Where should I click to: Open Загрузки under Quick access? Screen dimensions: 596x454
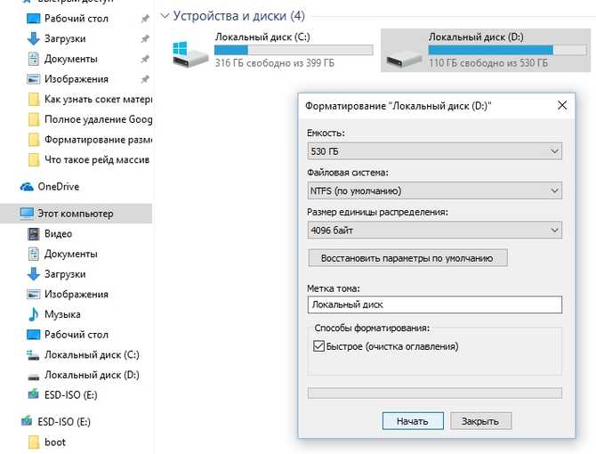56,39
